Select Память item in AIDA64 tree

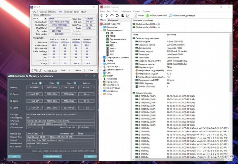(x=111, y=42)
